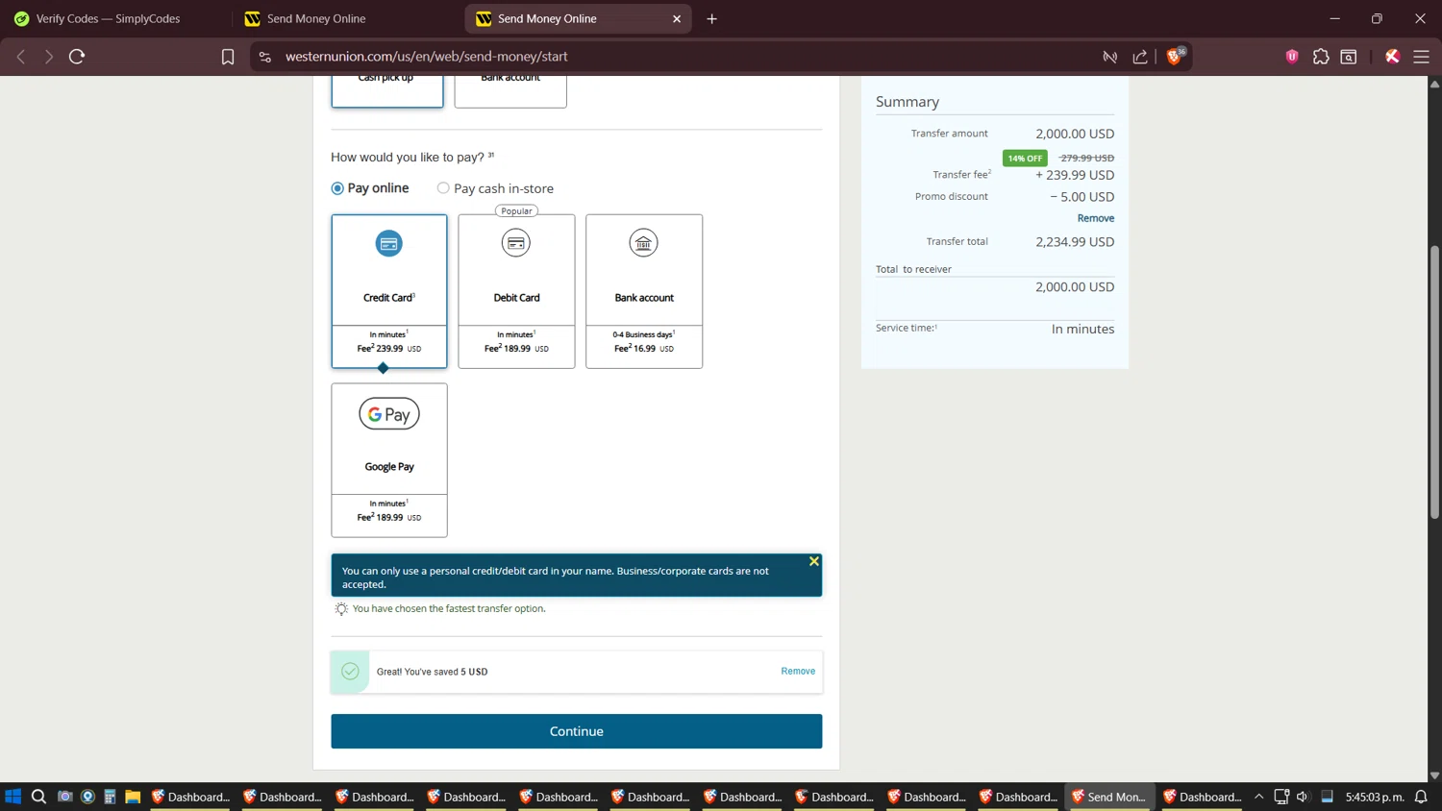
Task: Pick the Bank account payment method card
Action: click(x=644, y=291)
